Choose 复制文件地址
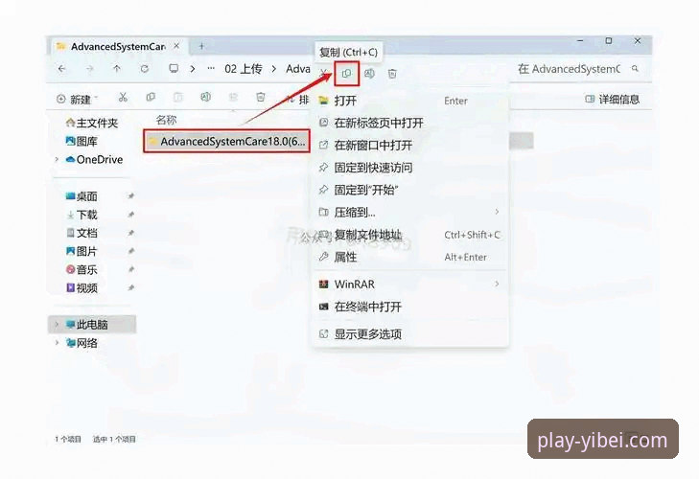This screenshot has height=479, width=699. [x=410, y=235]
